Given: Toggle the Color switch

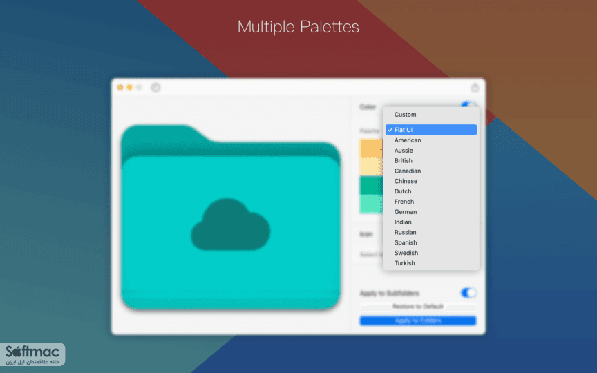Looking at the screenshot, I should 468,104.
